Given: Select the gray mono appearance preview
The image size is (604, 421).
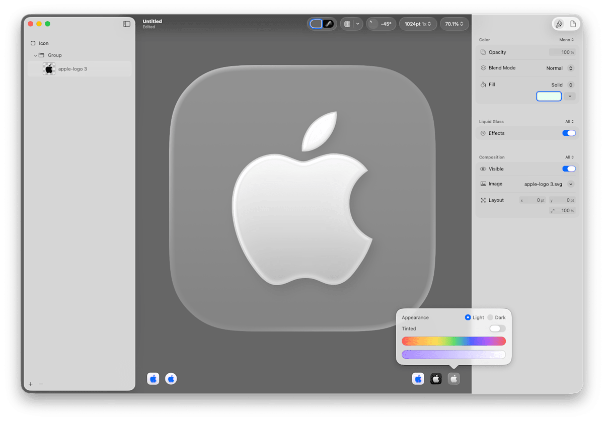Looking at the screenshot, I should tap(454, 379).
